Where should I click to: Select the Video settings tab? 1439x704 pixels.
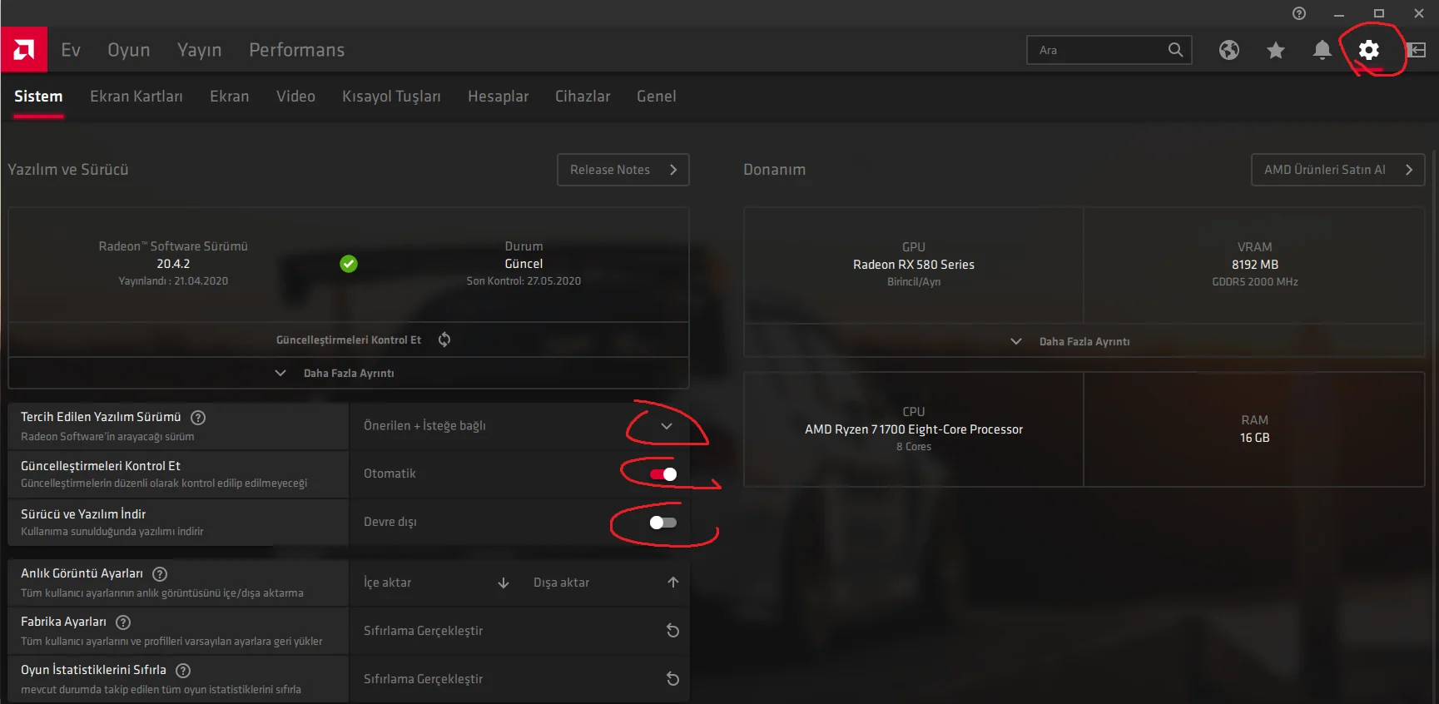pyautogui.click(x=295, y=97)
